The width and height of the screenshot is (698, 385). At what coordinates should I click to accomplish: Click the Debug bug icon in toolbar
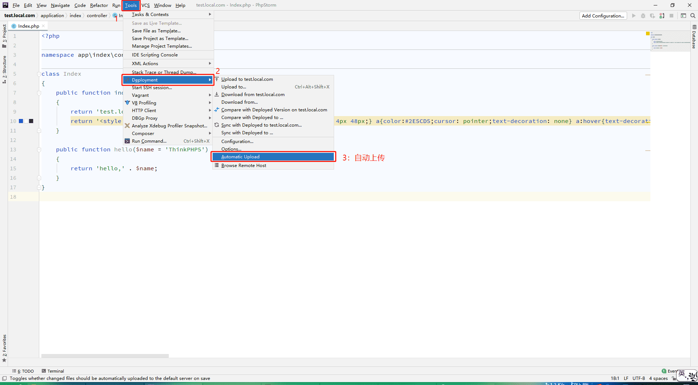[x=643, y=16]
